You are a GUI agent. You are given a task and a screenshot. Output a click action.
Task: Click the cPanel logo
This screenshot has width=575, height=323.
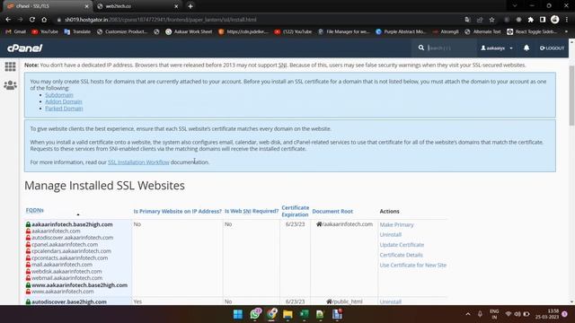24,48
